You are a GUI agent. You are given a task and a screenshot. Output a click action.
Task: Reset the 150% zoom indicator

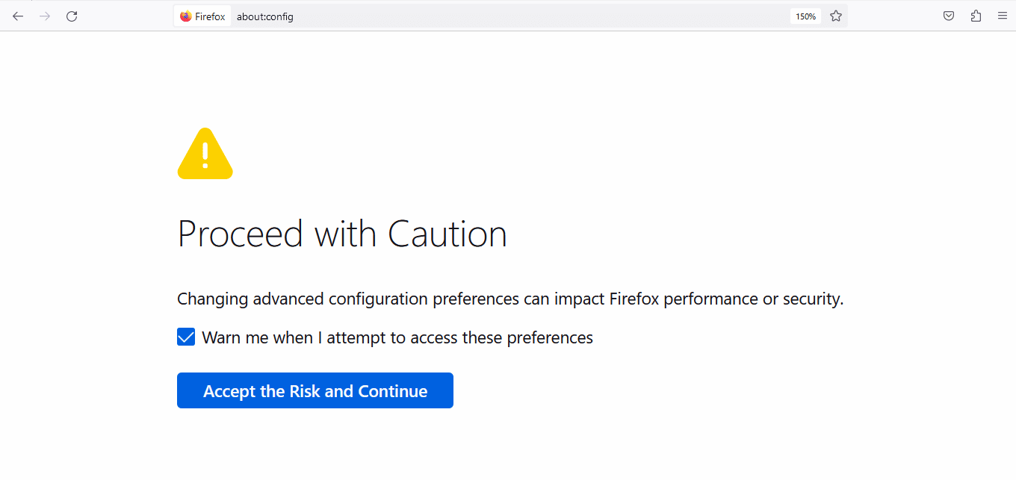point(805,16)
